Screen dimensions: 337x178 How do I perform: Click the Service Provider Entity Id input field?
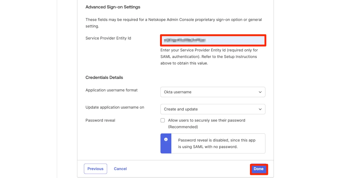pyautogui.click(x=213, y=40)
